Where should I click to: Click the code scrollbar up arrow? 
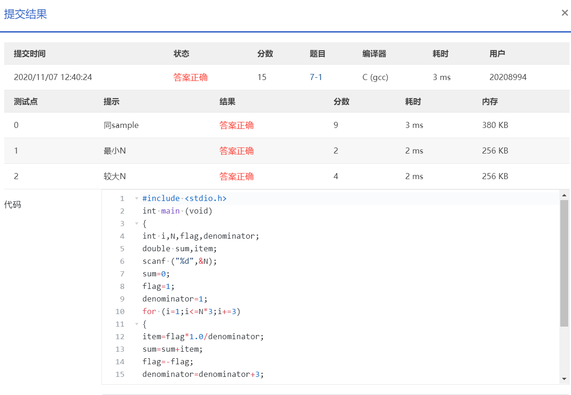click(564, 195)
